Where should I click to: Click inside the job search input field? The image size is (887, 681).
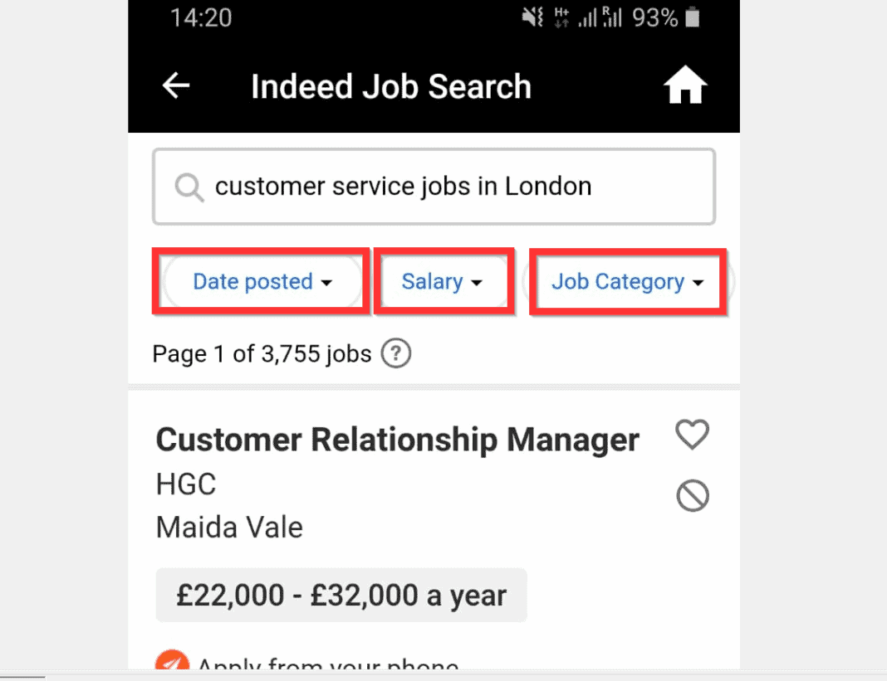pyautogui.click(x=434, y=186)
